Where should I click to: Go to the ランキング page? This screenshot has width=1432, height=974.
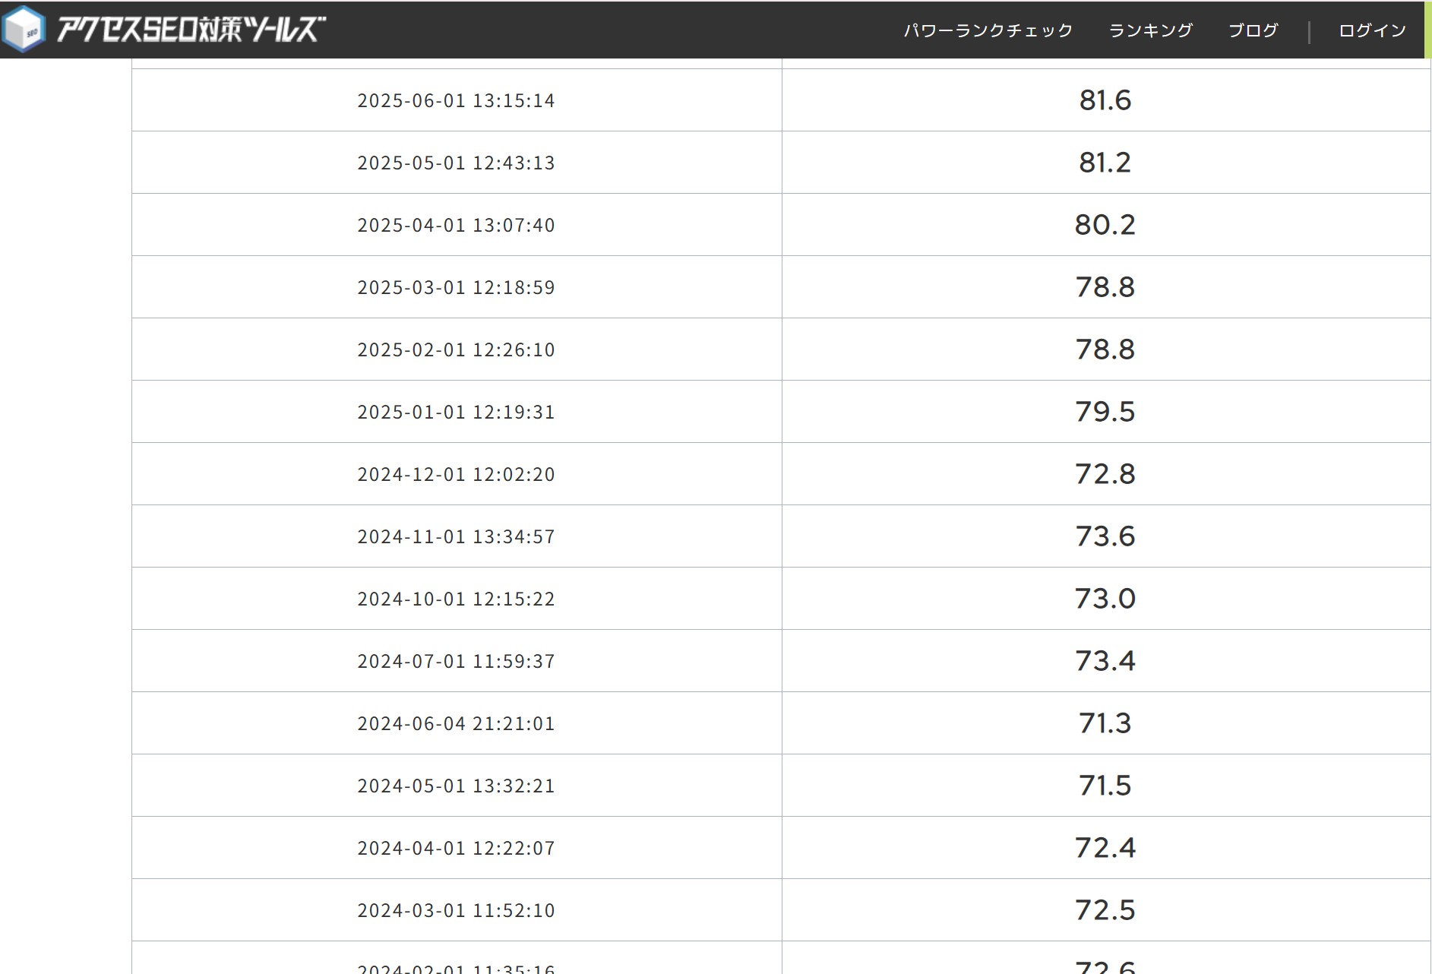point(1150,30)
